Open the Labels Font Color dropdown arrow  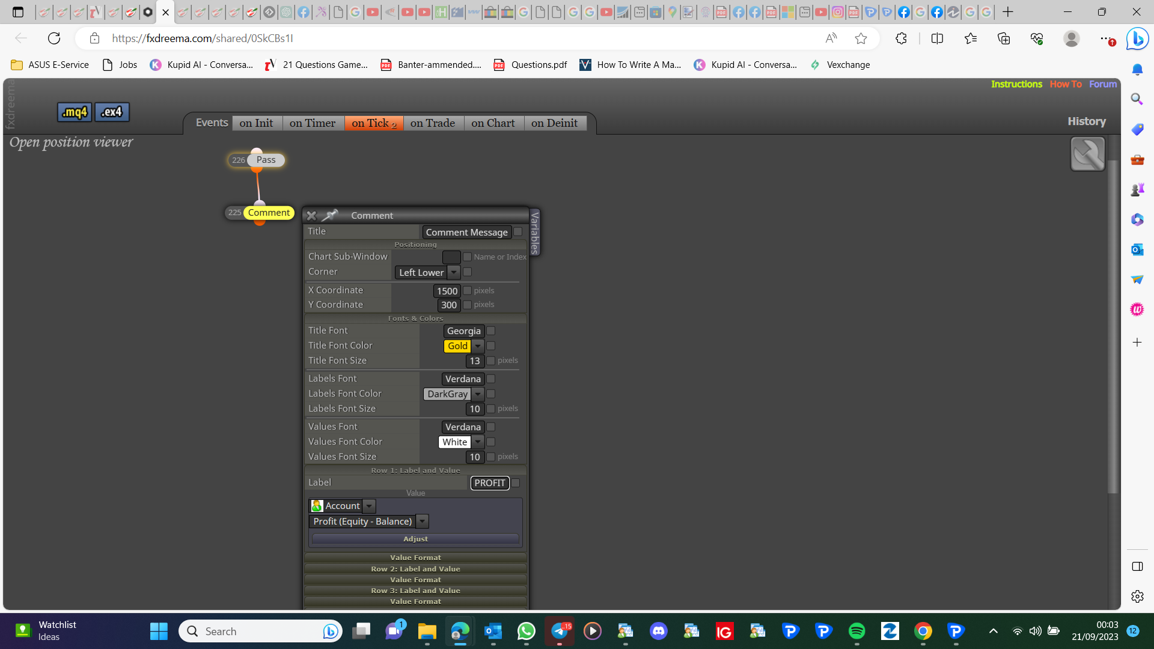coord(478,394)
